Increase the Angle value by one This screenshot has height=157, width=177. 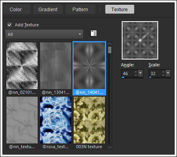point(136,72)
